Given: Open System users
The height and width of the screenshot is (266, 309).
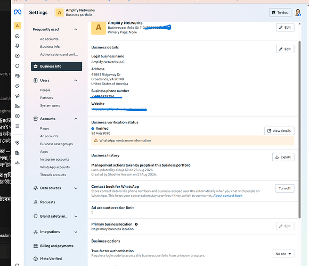Looking at the screenshot, I should click(50, 106).
